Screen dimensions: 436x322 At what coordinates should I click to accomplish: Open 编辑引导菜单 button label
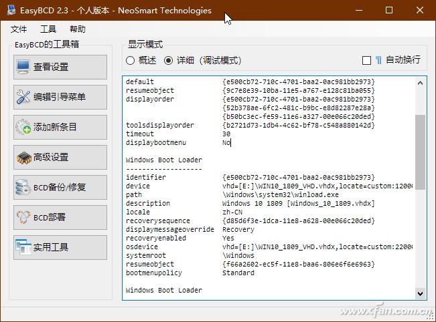pos(60,97)
